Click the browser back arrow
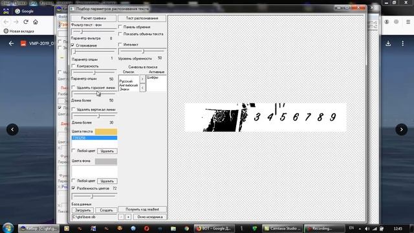414x233 pixels. 6,22
